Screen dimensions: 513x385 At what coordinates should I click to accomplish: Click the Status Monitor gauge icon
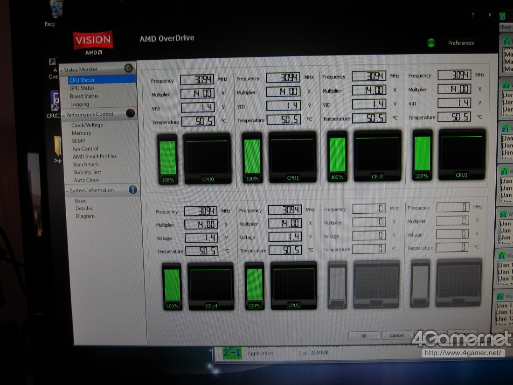point(129,68)
